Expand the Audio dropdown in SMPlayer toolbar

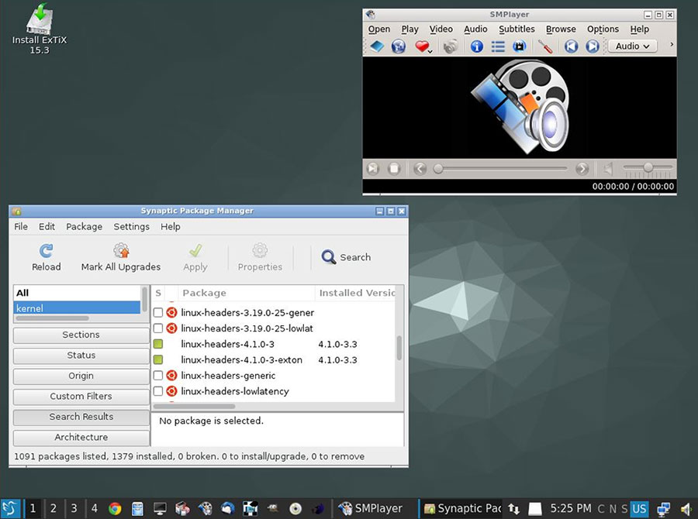point(633,46)
